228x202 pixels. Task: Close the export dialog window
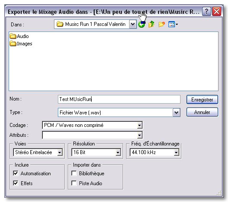216,12
